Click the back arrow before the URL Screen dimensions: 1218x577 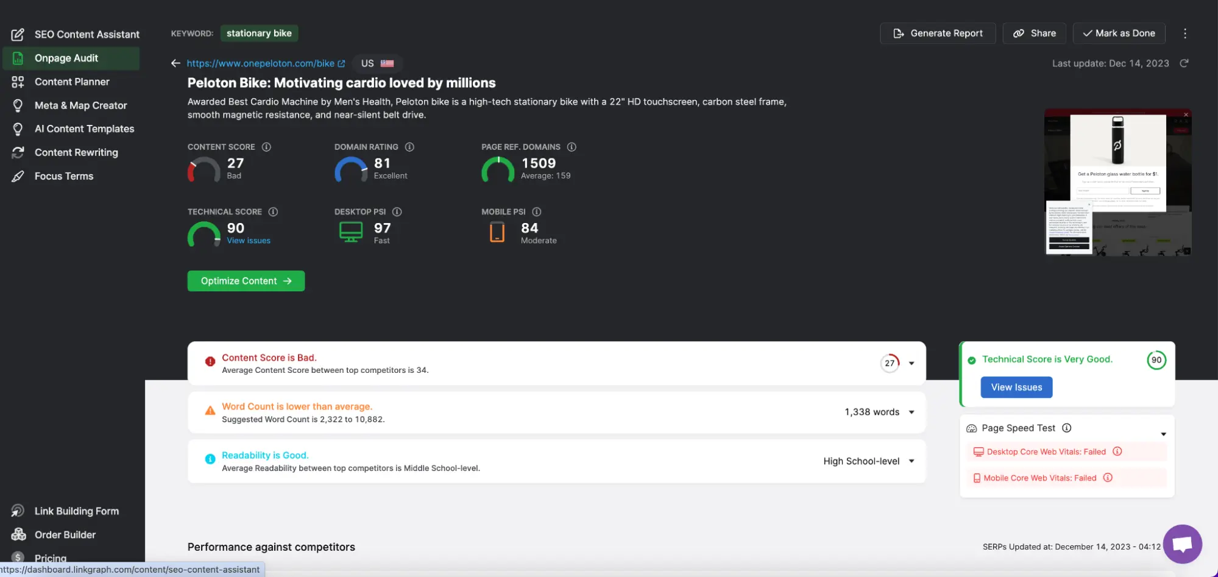(x=175, y=63)
